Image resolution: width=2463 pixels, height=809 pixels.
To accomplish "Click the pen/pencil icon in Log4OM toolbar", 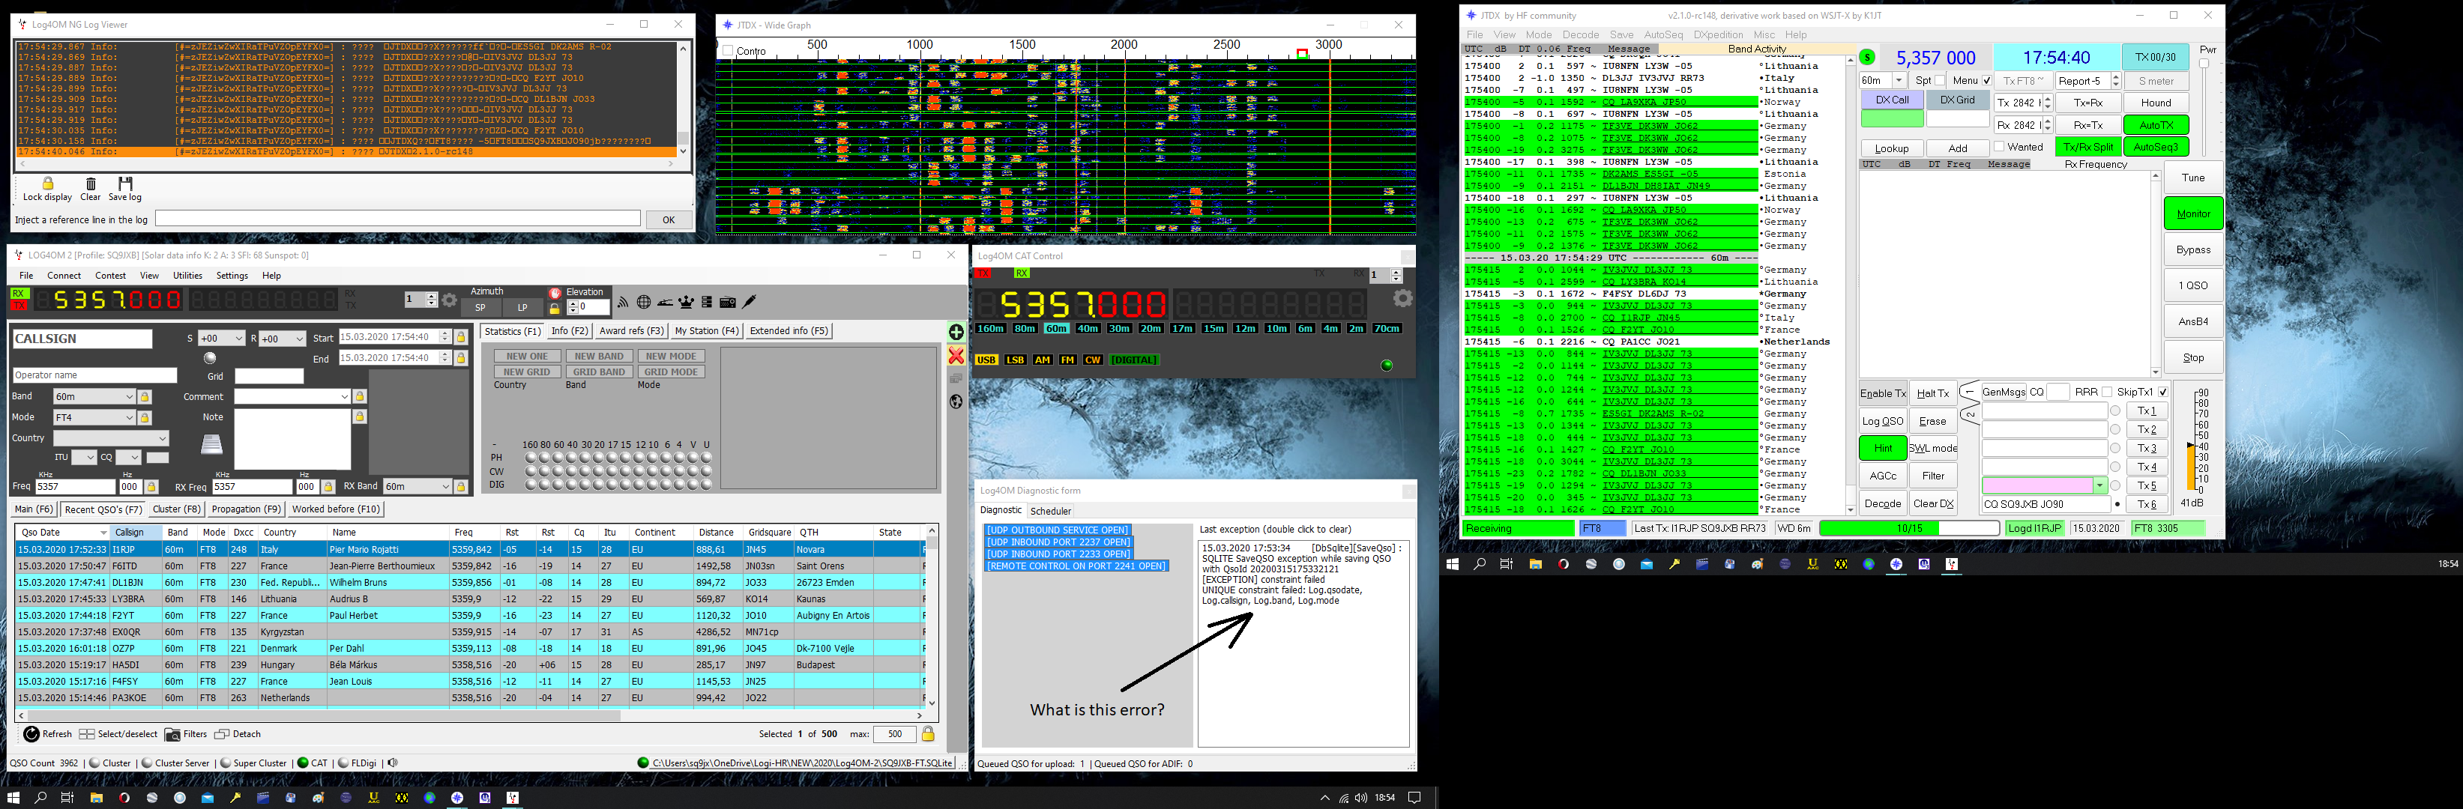I will (x=750, y=302).
